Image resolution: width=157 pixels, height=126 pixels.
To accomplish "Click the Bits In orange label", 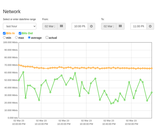I will pyautogui.click(x=10, y=33).
